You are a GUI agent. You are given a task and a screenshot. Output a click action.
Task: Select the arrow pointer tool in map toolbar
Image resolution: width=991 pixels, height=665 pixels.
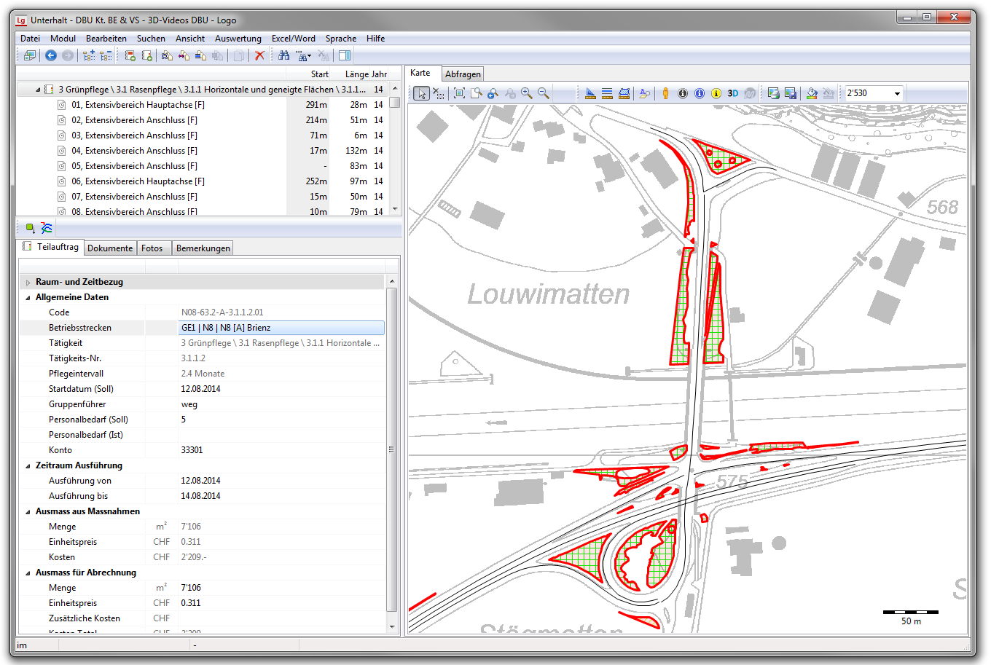pyautogui.click(x=421, y=93)
